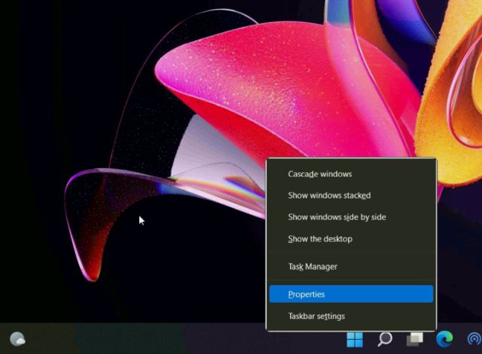Select Cascade windows from the context menu
This screenshot has height=354, width=482.
tap(319, 174)
